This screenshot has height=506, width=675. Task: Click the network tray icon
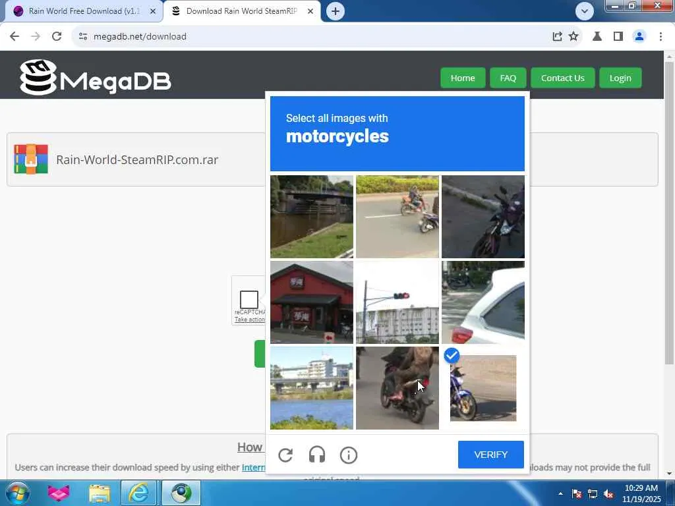point(593,493)
